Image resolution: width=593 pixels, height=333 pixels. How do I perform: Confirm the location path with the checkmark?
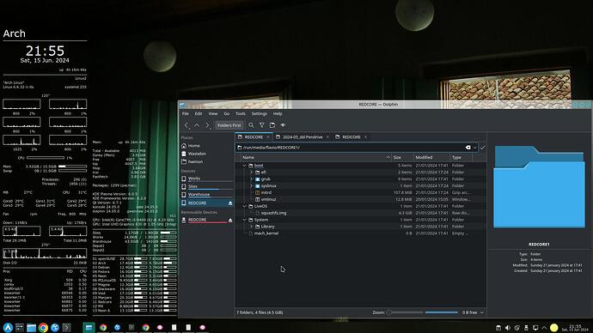click(x=483, y=148)
